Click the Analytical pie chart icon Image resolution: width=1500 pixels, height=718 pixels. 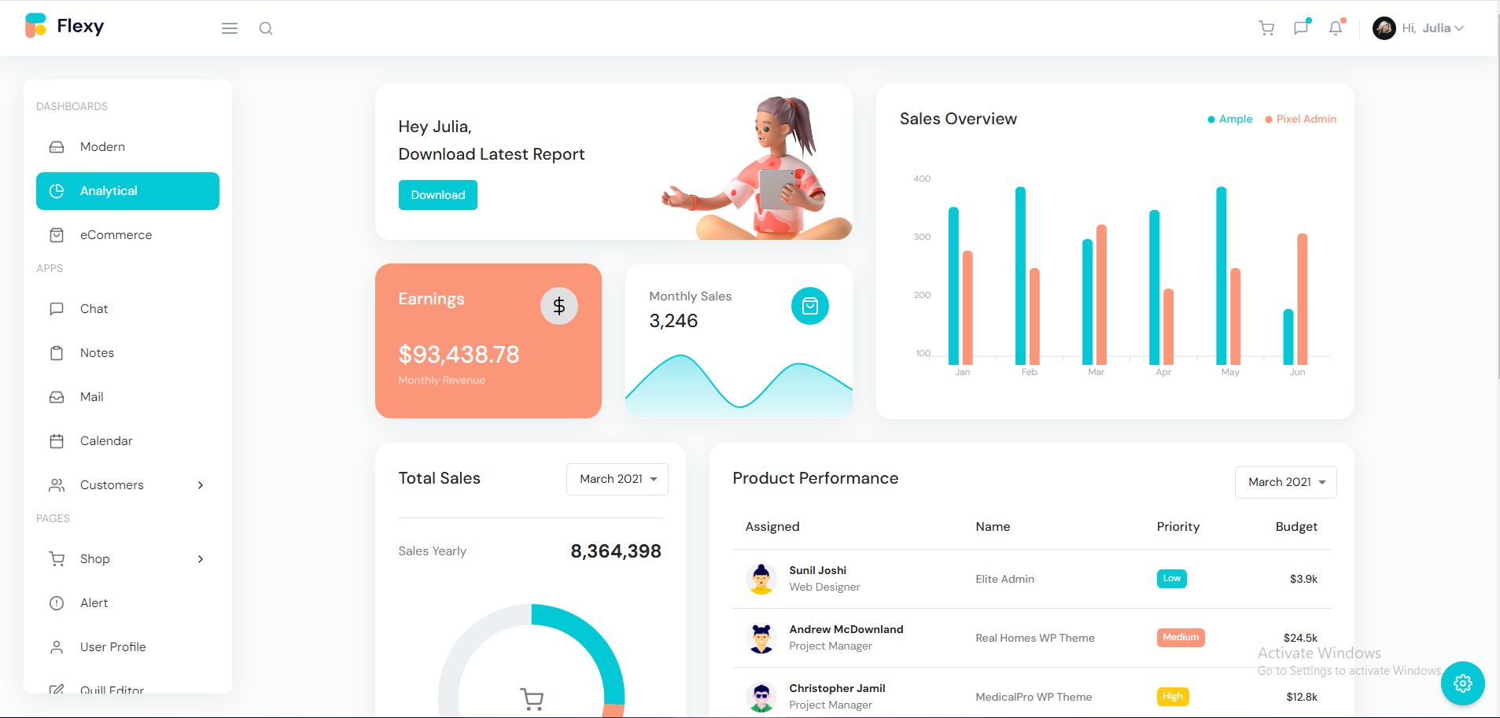(x=57, y=191)
